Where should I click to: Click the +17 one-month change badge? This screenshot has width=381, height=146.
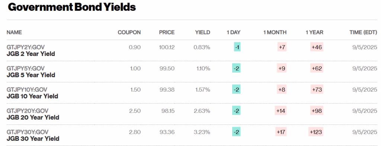281,132
